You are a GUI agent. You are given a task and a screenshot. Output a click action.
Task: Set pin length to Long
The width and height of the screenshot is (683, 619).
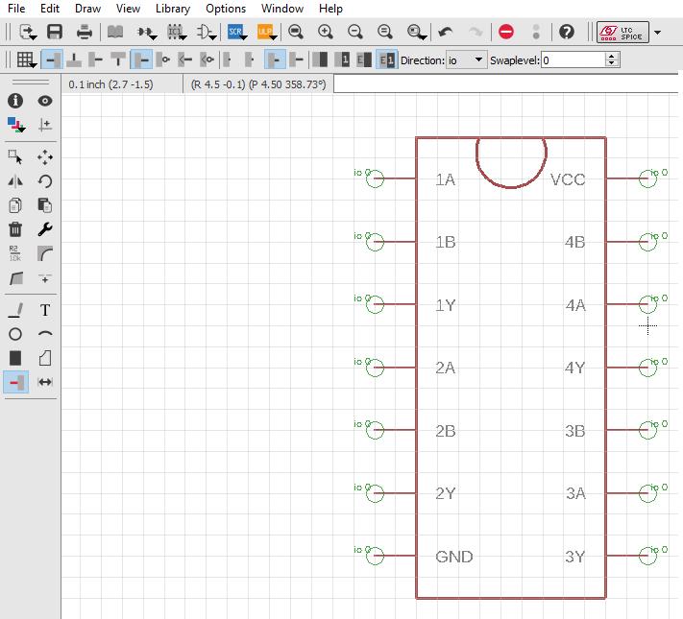[x=297, y=60]
